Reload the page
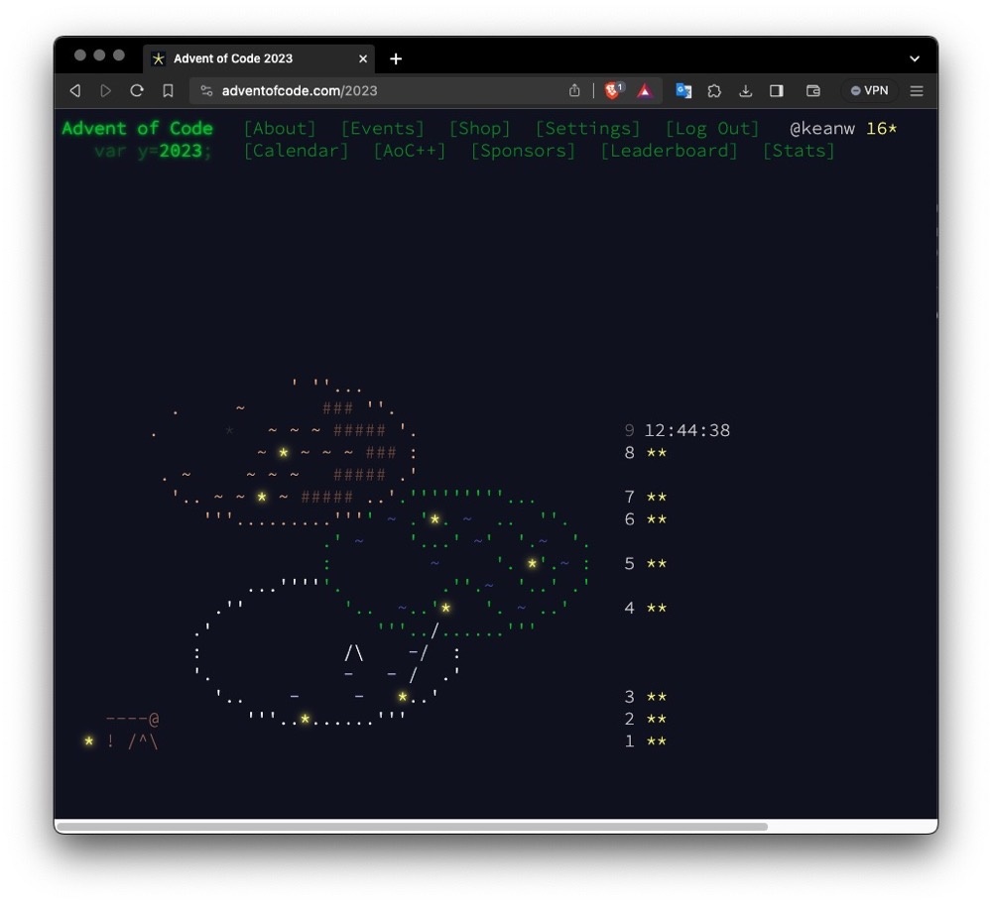Viewport: 992px width, 905px height. (137, 90)
